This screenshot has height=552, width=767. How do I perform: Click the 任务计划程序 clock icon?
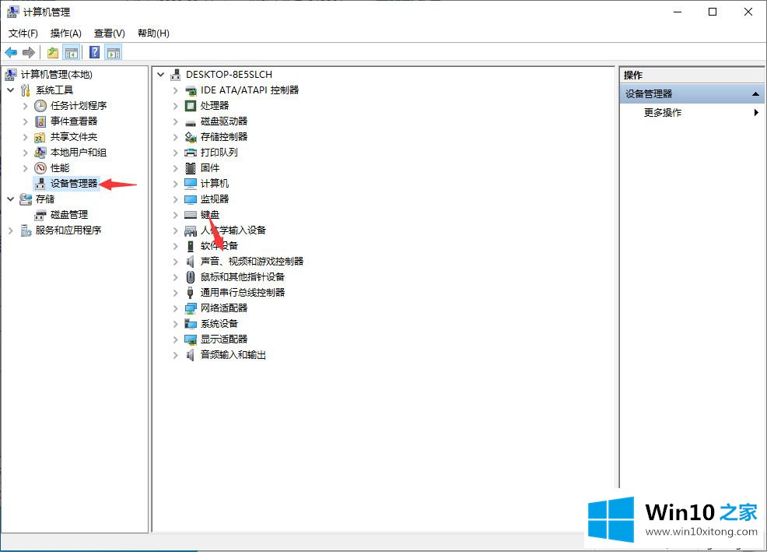pyautogui.click(x=40, y=106)
